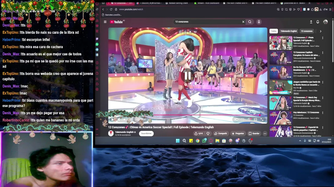
Task: Switch player to theater mode
Action: point(255,119)
